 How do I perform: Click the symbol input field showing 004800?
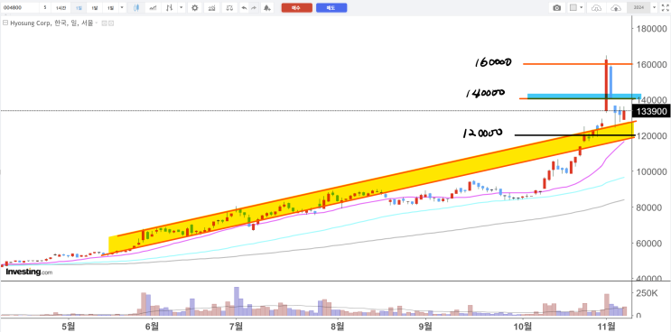click(20, 8)
